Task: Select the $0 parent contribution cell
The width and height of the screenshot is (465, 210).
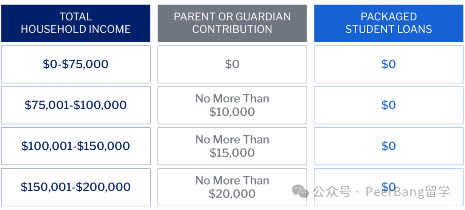Action: coord(232,64)
